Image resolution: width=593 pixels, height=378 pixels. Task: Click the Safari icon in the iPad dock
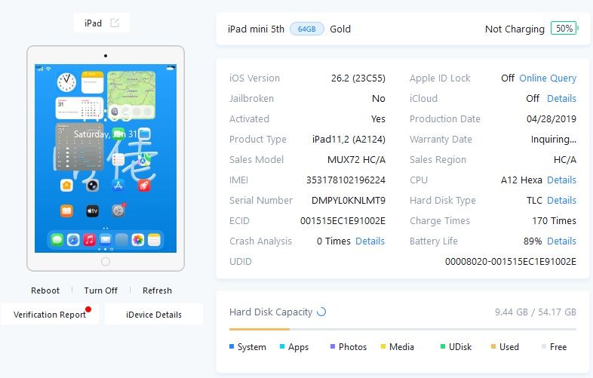[73, 240]
